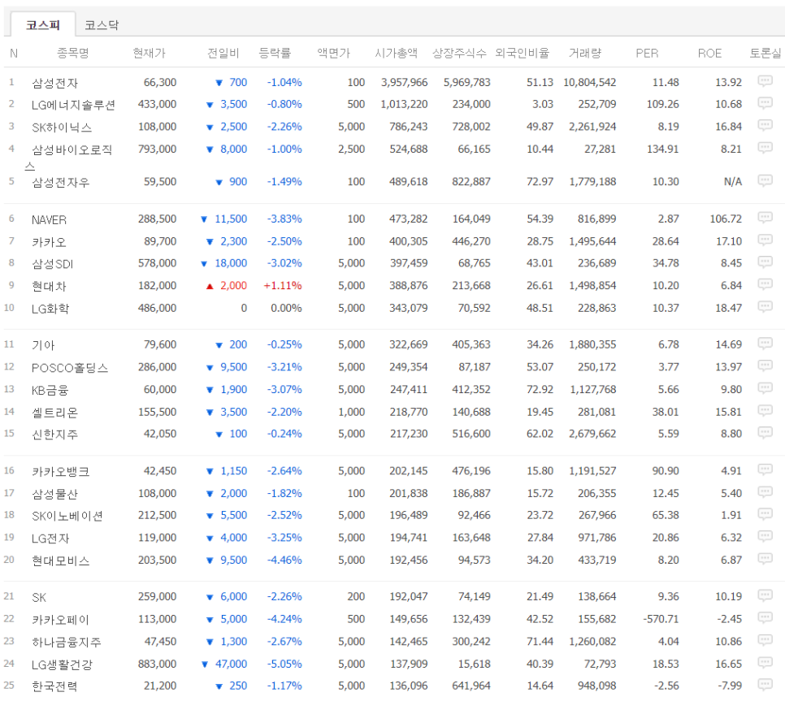Viewport: 785px width, 701px height.
Task: Open discussion board icon for KB금융
Action: click(x=765, y=388)
